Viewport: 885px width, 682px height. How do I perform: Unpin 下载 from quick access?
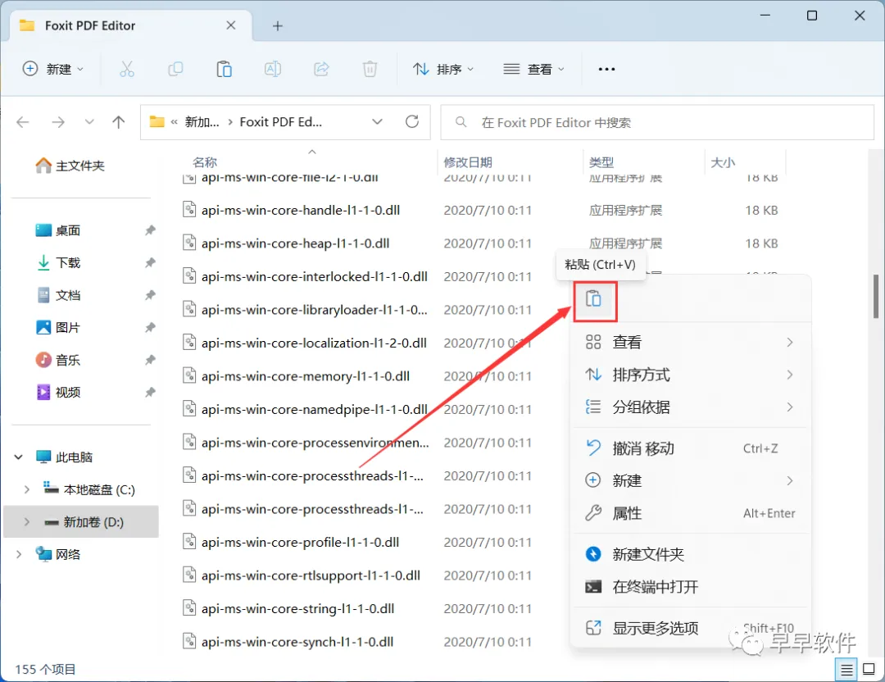pyautogui.click(x=150, y=262)
